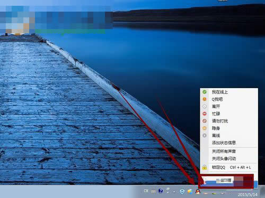Select the red 忙碌 busy status icon

click(x=205, y=114)
